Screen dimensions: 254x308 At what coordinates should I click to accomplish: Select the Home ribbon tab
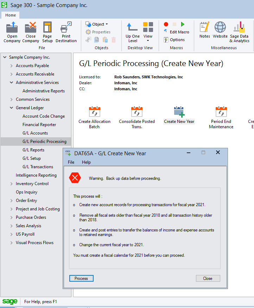(x=11, y=15)
